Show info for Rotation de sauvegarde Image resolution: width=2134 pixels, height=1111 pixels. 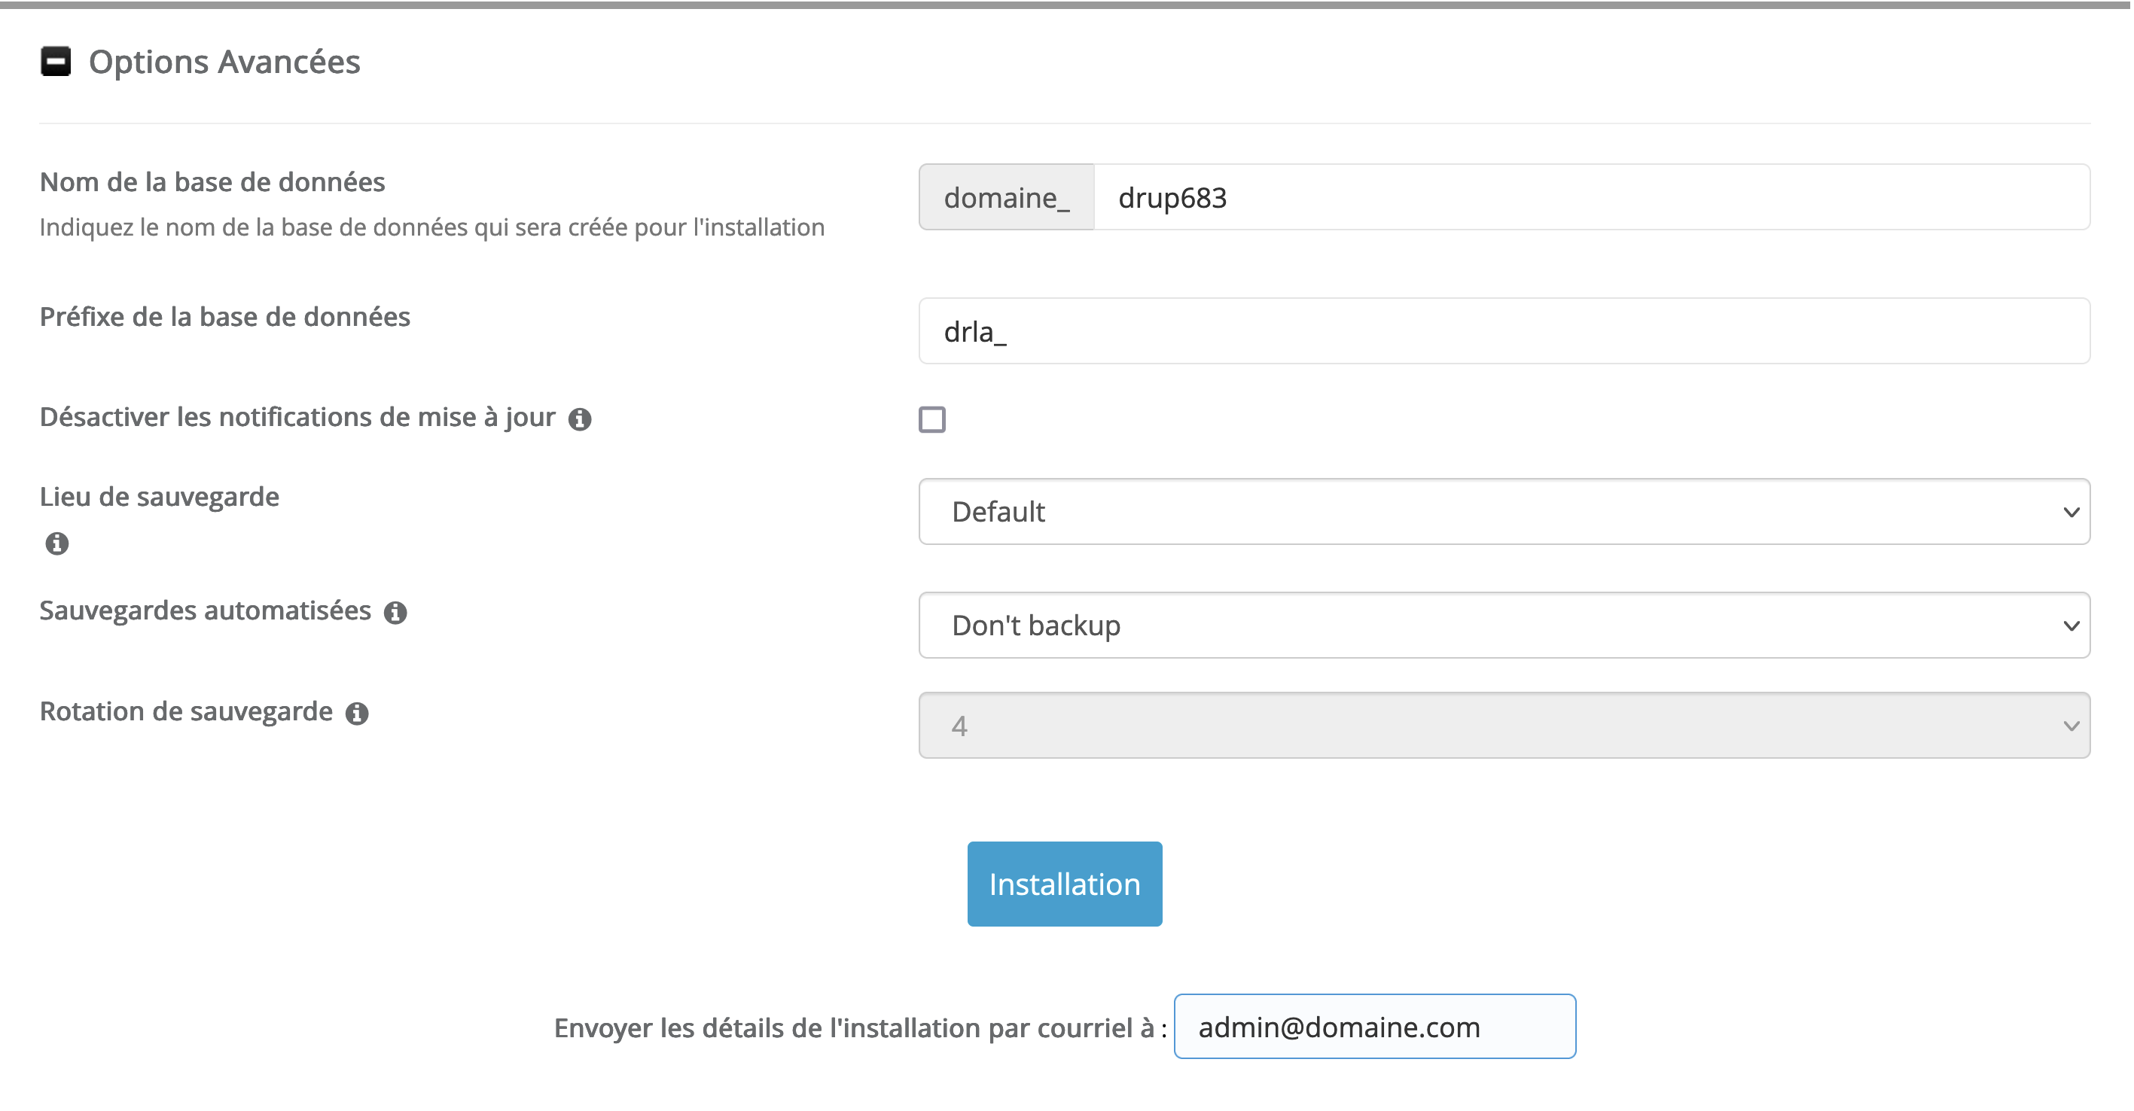coord(357,713)
